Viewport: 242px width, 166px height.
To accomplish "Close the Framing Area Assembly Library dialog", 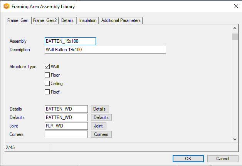I will click(236, 6).
